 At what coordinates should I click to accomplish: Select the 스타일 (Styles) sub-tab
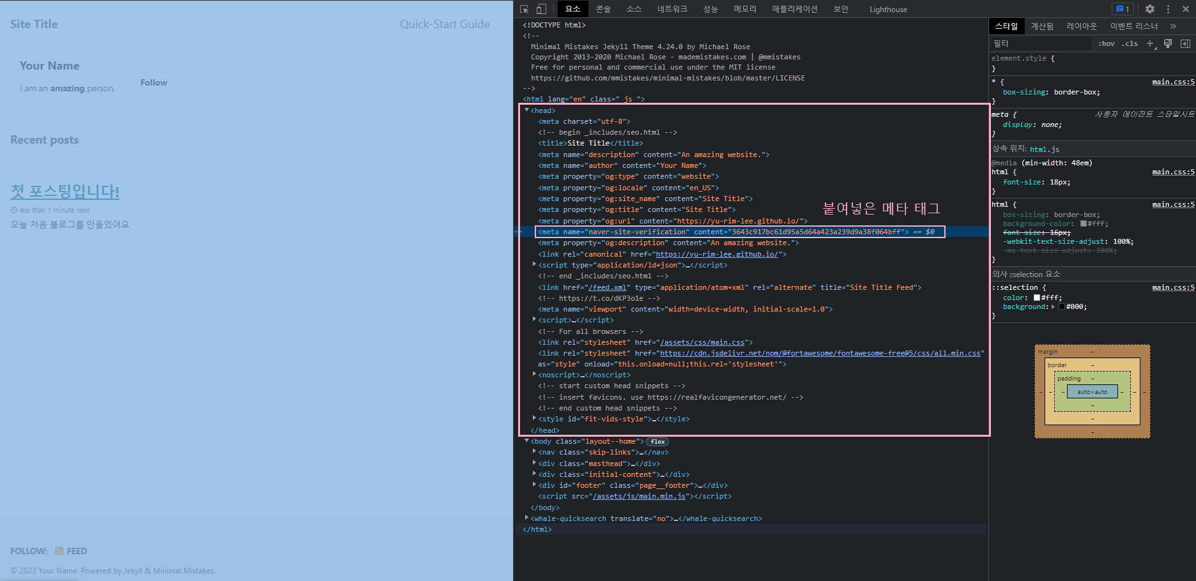click(1006, 26)
